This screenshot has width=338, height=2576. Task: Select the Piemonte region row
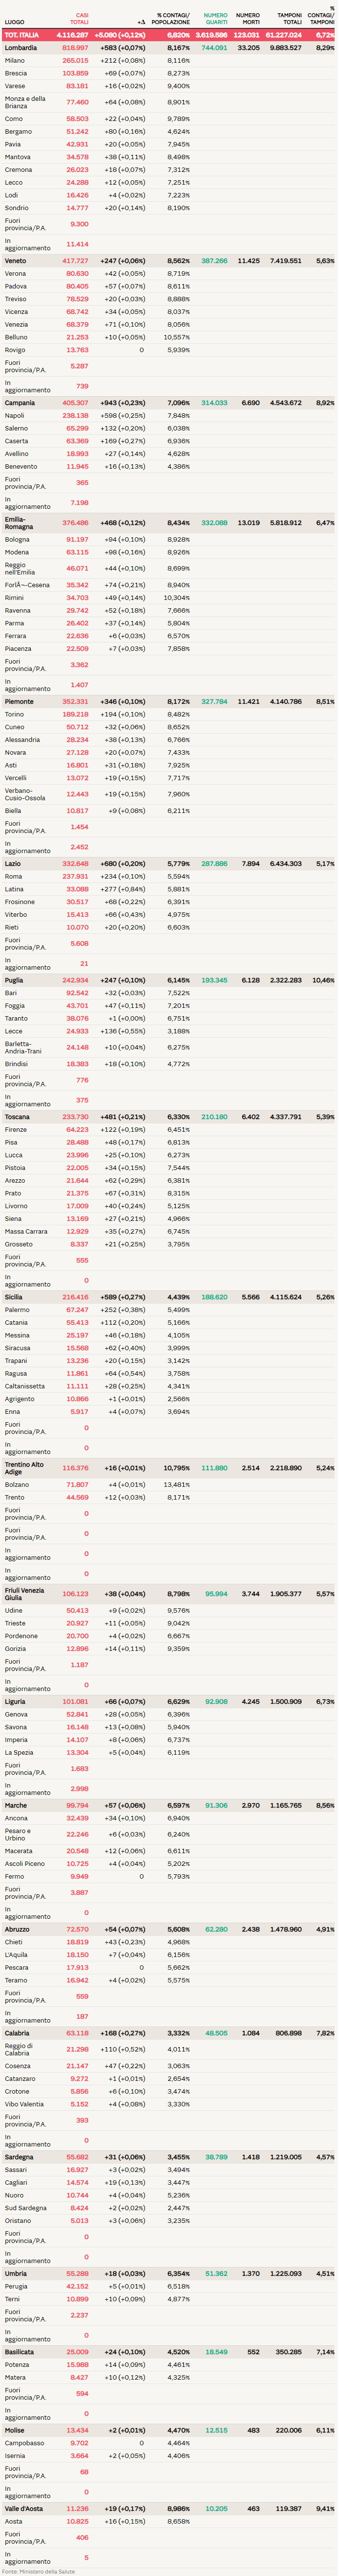(x=19, y=702)
